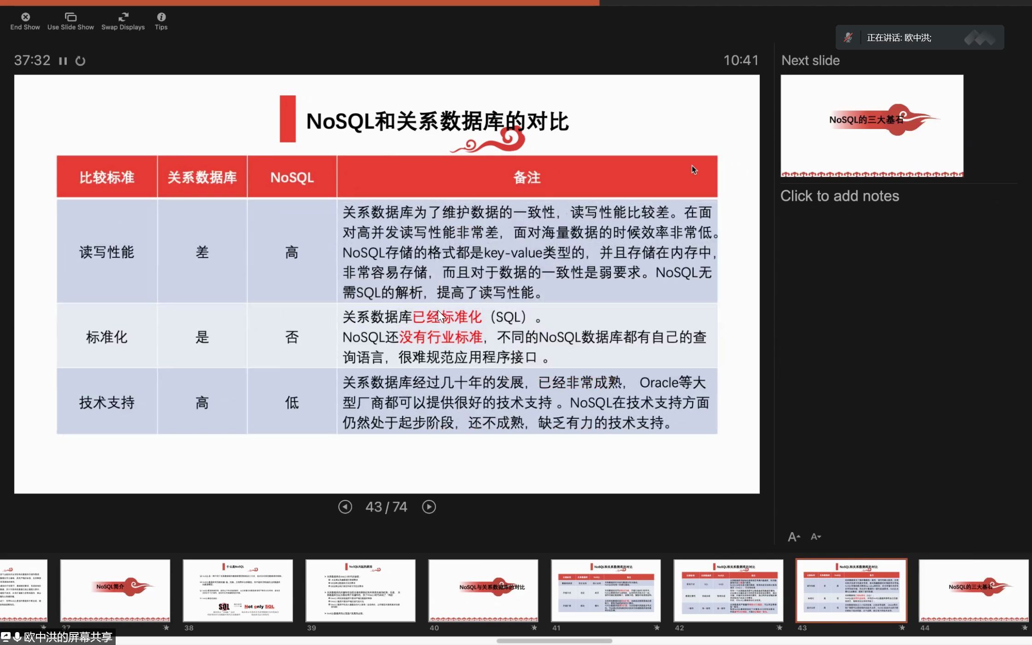Increase the notes font size
The width and height of the screenshot is (1032, 645).
coord(793,537)
